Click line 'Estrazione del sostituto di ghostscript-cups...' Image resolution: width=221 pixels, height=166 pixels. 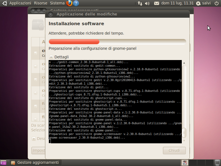tap(88, 98)
